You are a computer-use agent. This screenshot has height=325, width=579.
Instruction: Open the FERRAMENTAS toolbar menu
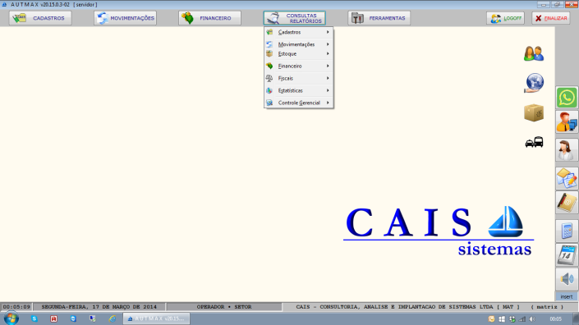[379, 18]
